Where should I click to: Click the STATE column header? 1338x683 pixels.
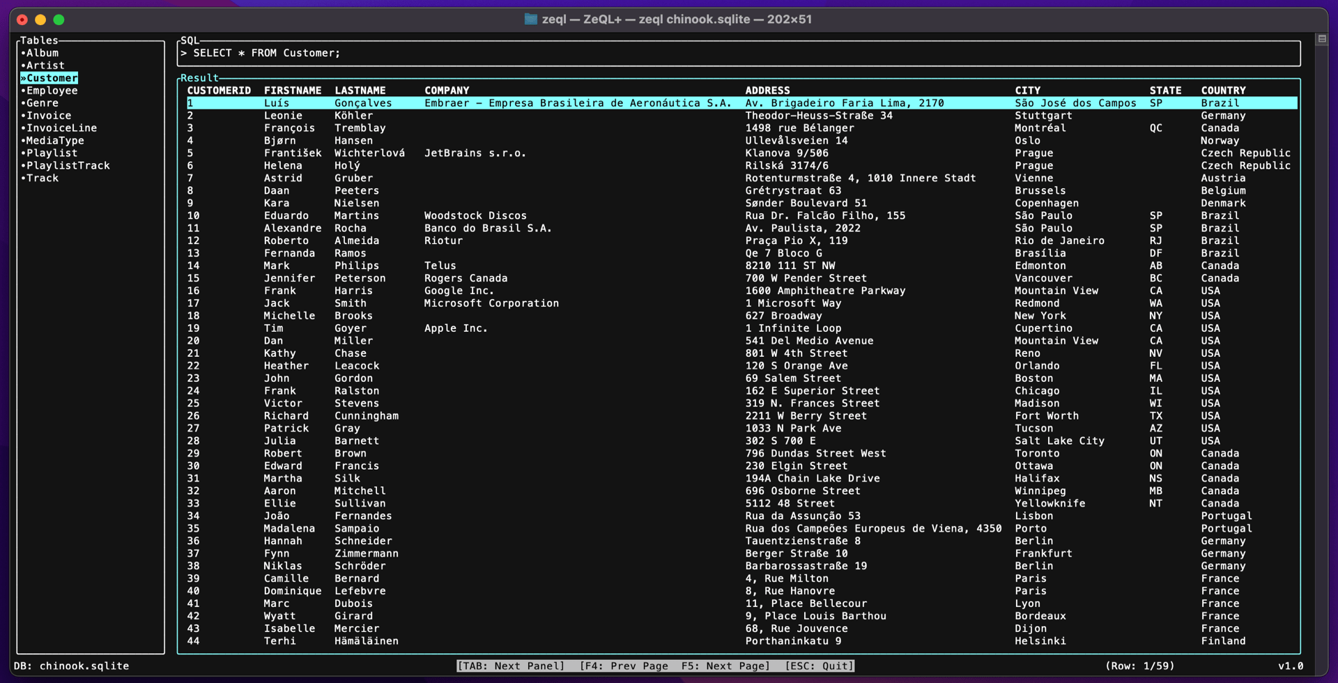pos(1165,91)
